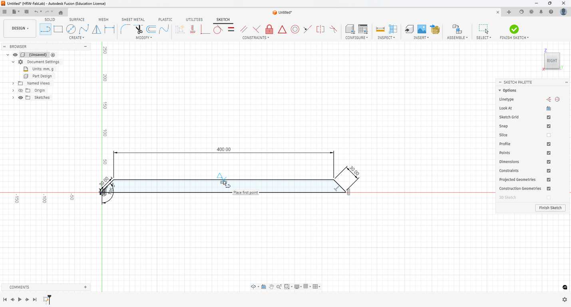Switch to the SURFACE tab
The width and height of the screenshot is (571, 307).
(x=77, y=20)
